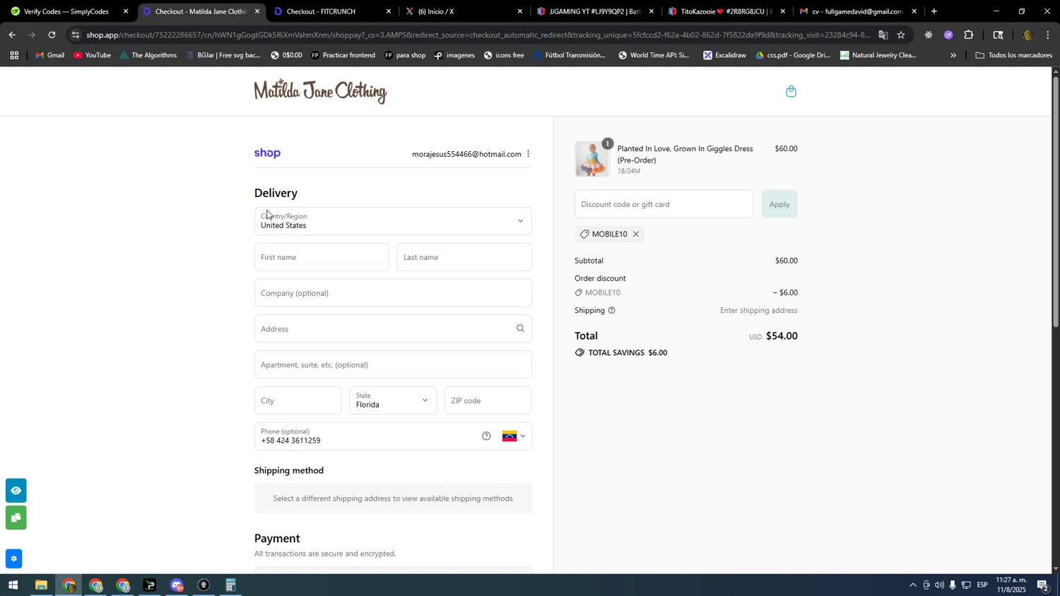Image resolution: width=1060 pixels, height=596 pixels.
Task: Open the shopping bag cart icon
Action: [x=791, y=91]
